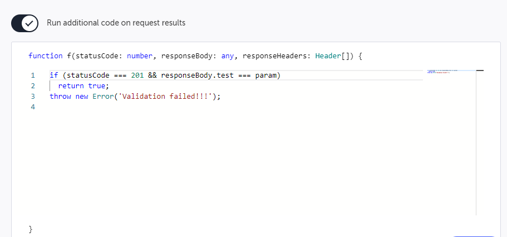
Task: Click the word 'param' on line 1
Action: point(266,75)
